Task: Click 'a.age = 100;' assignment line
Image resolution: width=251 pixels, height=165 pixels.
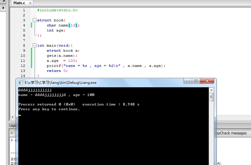Action: (x=62, y=61)
